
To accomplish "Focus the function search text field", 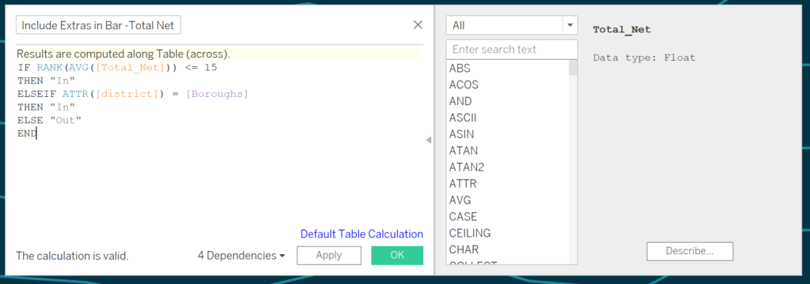I will 512,50.
